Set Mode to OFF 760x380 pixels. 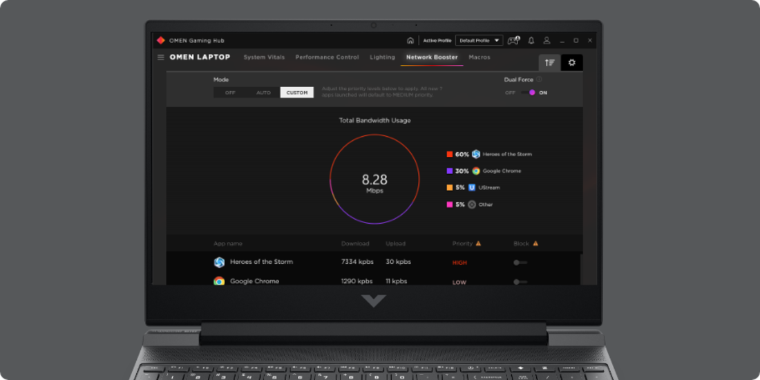(x=230, y=93)
